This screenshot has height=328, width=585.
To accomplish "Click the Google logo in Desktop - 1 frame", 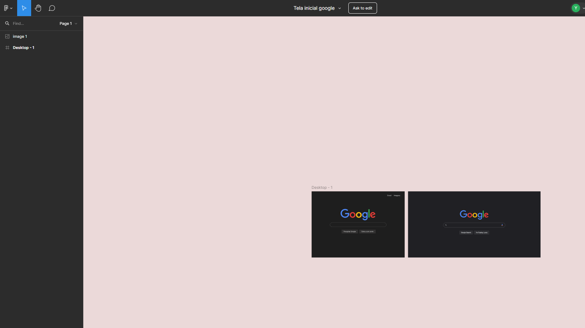I will pyautogui.click(x=358, y=214).
